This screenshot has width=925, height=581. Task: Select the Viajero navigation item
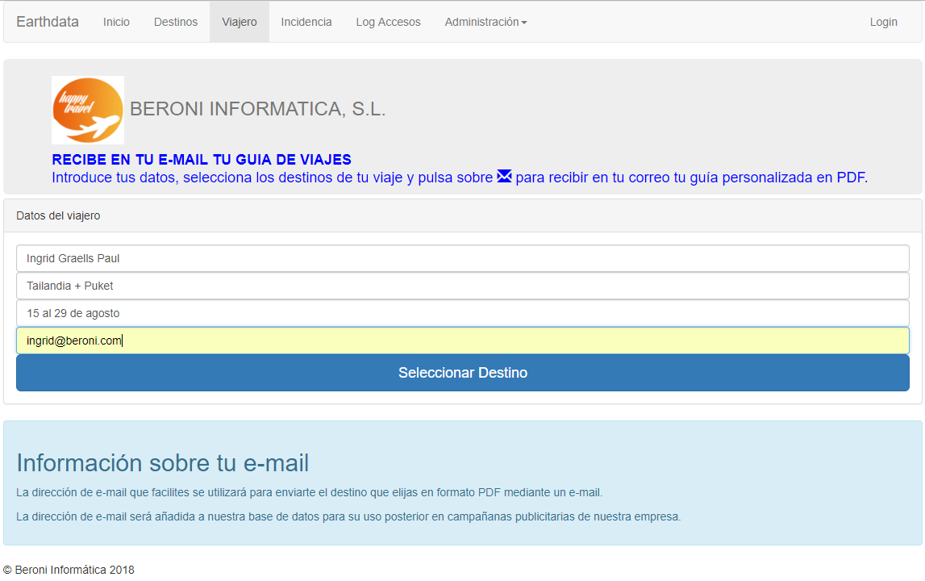(x=239, y=22)
